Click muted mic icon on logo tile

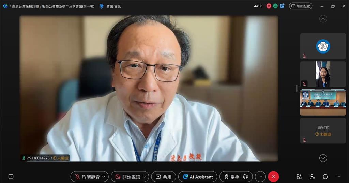click(304, 56)
